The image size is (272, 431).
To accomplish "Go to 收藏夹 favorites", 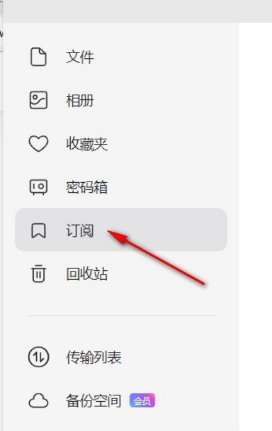I will (87, 143).
